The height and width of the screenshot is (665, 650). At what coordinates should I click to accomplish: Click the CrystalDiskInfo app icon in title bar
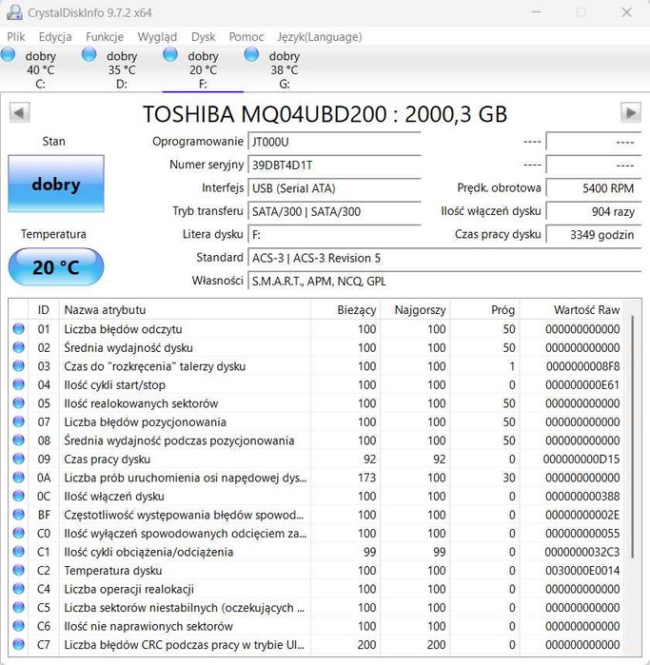(14, 12)
